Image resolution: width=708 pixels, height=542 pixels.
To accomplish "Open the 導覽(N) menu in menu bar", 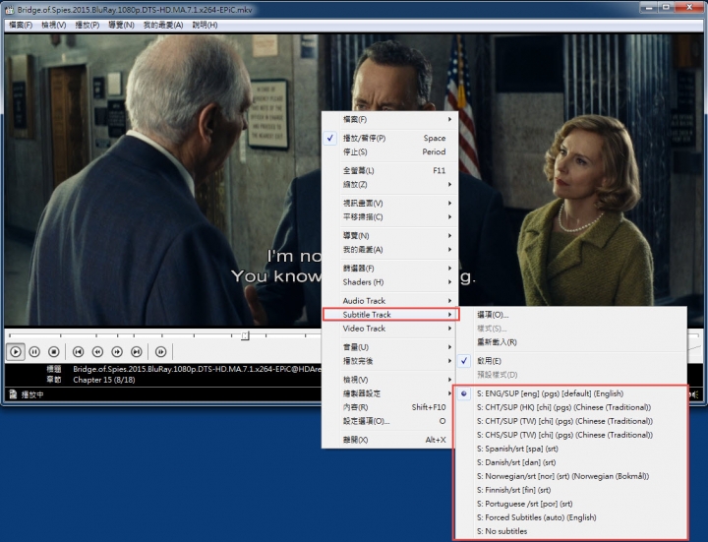I will [121, 25].
